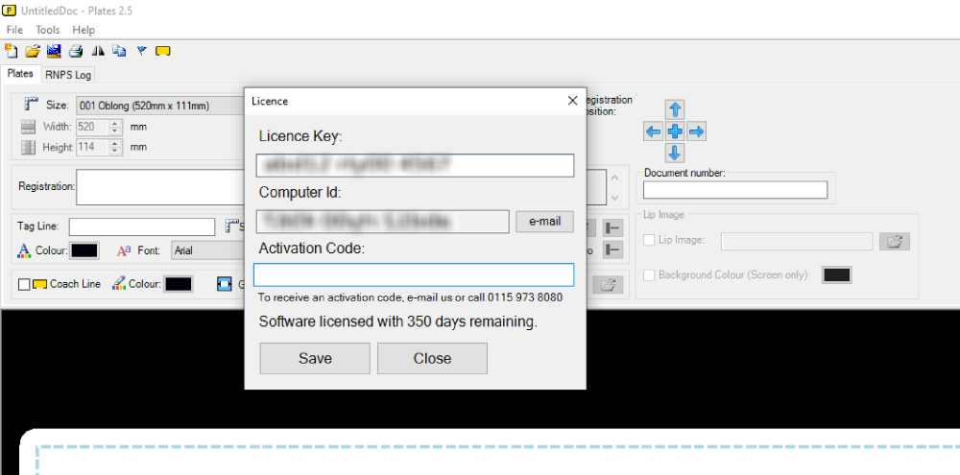Click the alignment icon right of the e-mail button

[612, 228]
